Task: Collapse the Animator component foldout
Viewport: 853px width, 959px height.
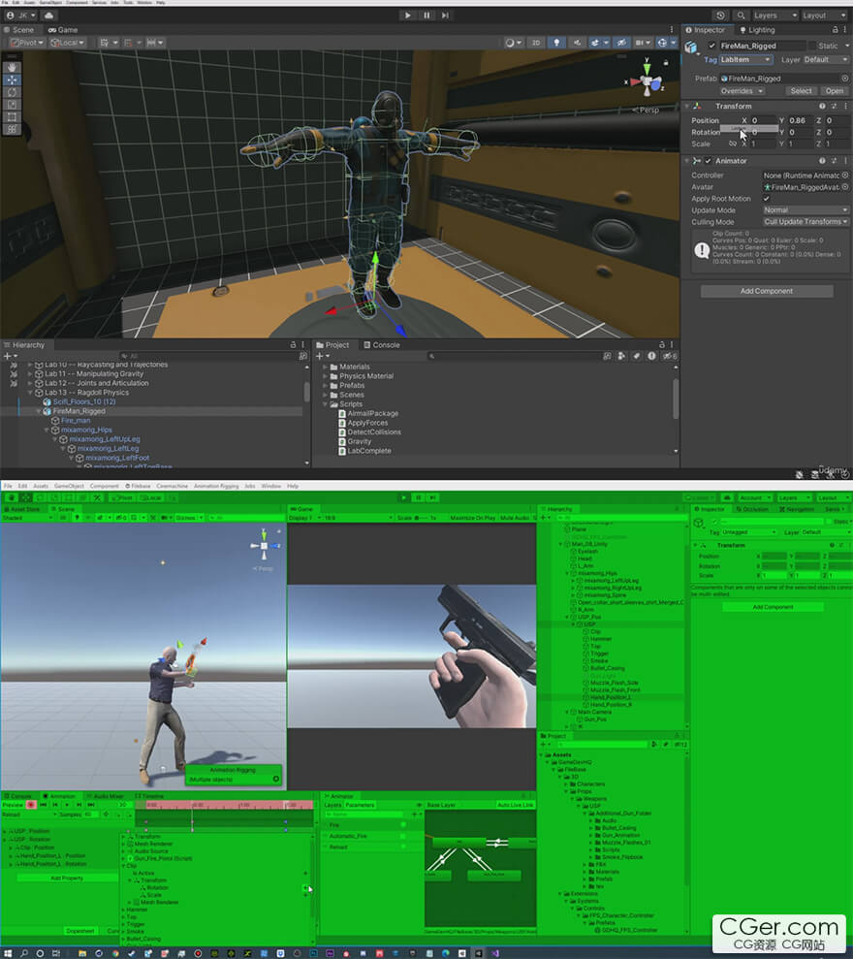Action: tap(687, 161)
